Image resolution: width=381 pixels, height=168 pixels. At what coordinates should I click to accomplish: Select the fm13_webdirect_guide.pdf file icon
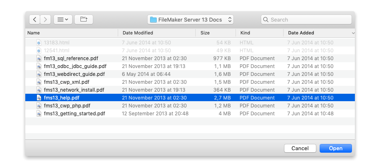(39, 74)
